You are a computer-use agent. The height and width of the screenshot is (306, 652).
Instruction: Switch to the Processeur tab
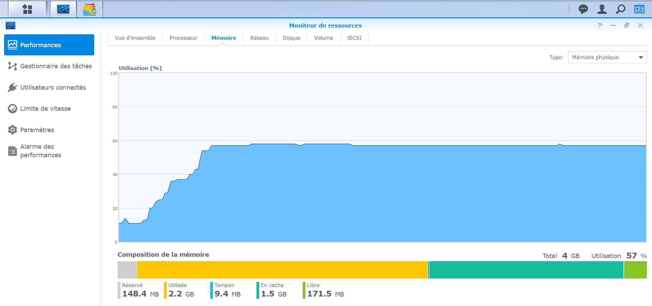click(x=183, y=38)
